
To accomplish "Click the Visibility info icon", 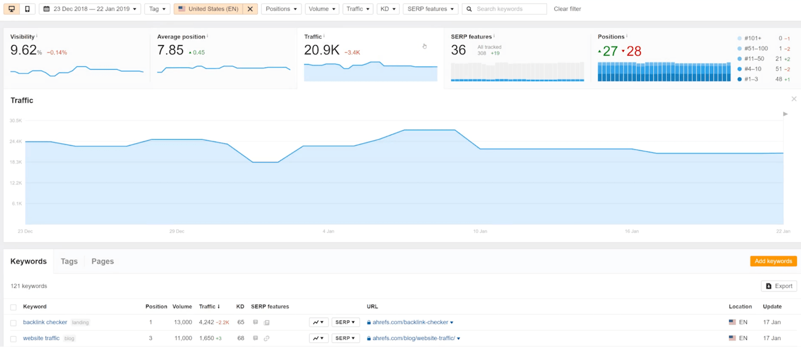I will [x=37, y=36].
